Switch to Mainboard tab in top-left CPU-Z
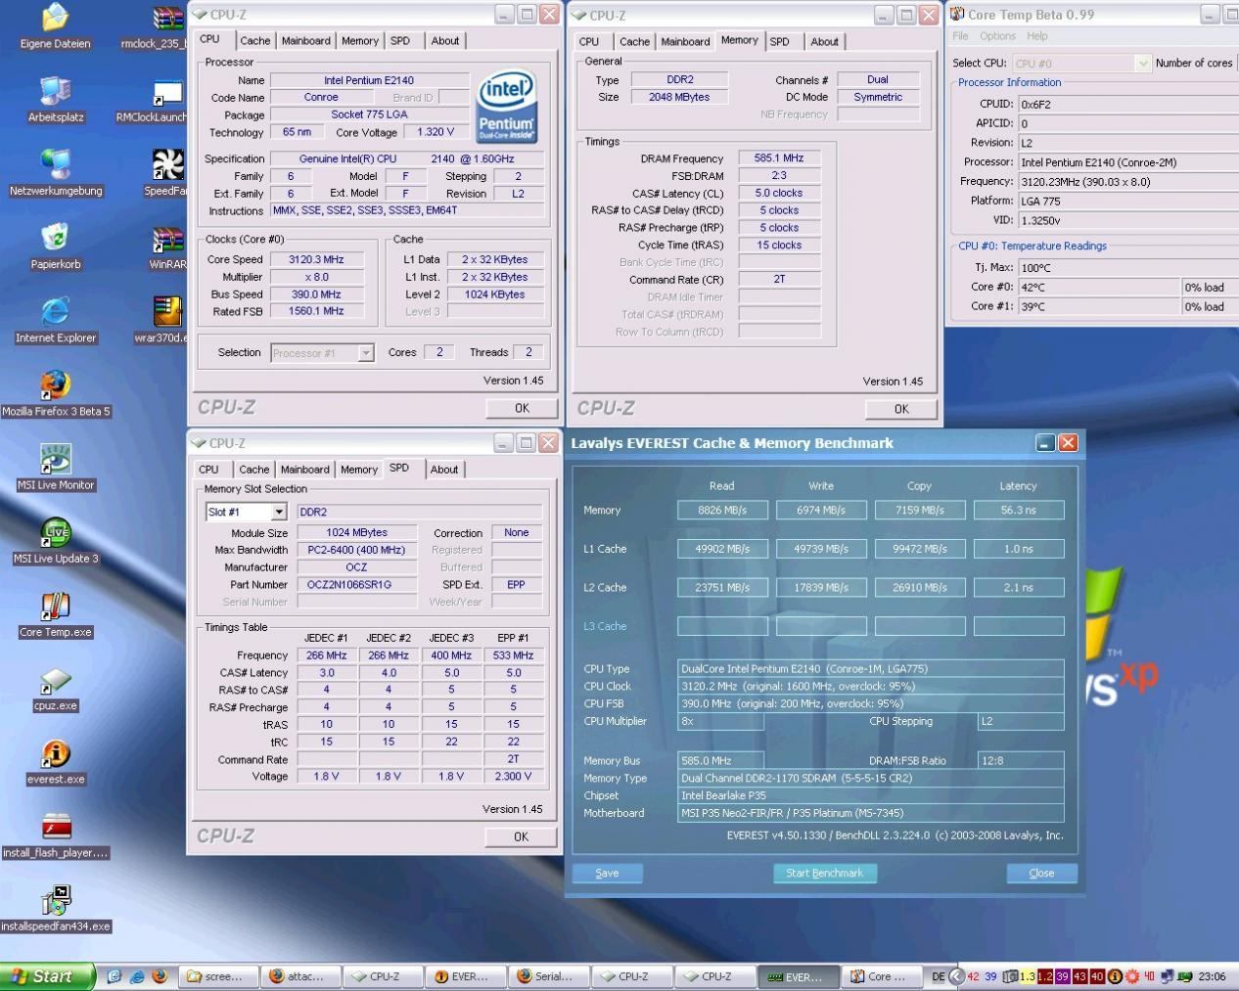Screen dimensions: 1239x991 coord(305,41)
